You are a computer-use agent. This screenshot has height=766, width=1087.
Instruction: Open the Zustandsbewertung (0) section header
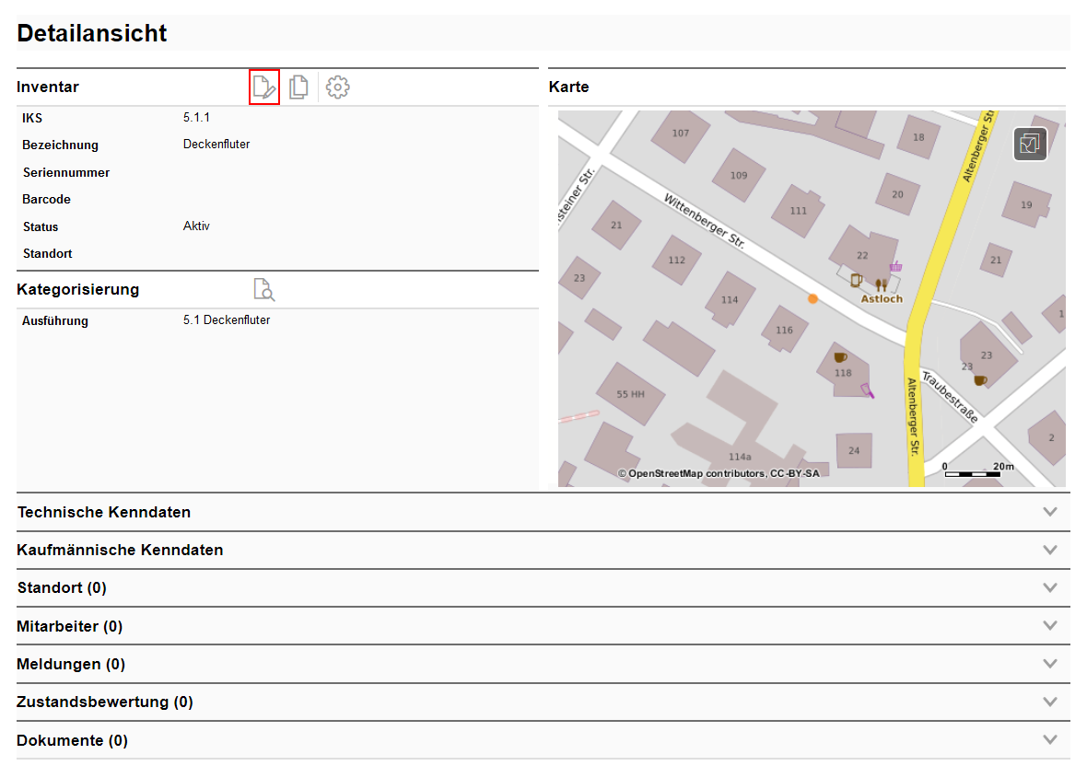[105, 702]
